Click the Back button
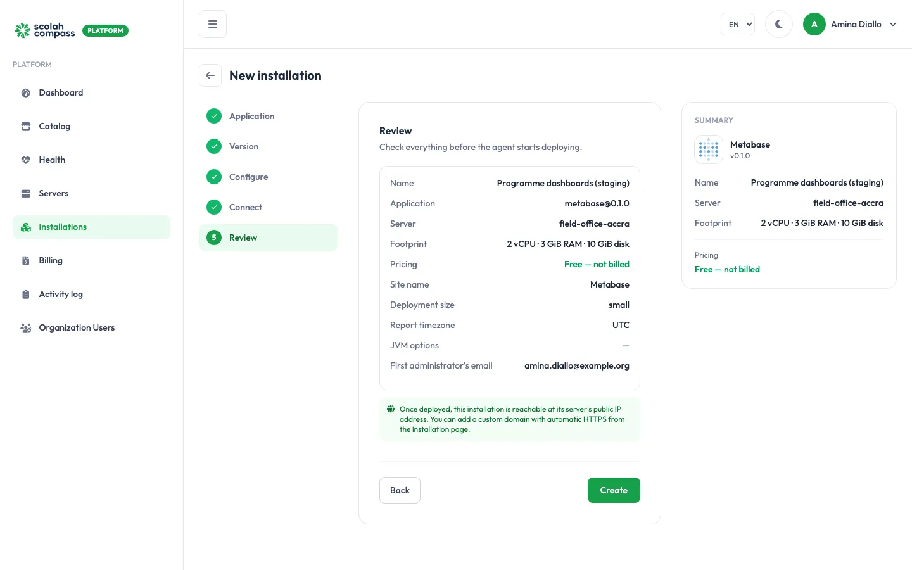 click(400, 490)
